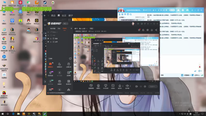The image size is (206, 116).
Task: Open Edge from the taskbar
Action: pos(13,114)
